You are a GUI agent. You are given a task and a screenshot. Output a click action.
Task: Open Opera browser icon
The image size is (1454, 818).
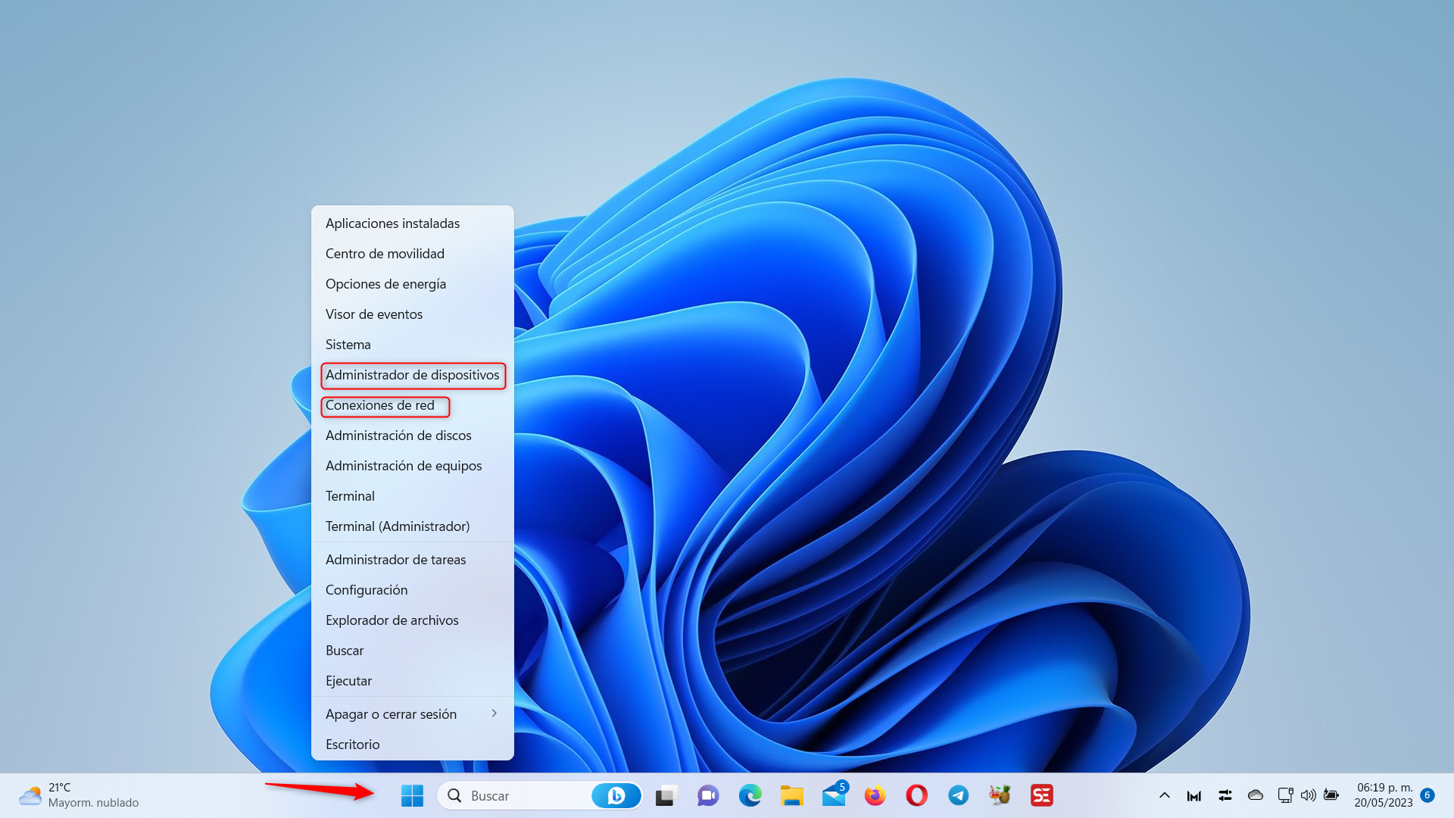916,795
